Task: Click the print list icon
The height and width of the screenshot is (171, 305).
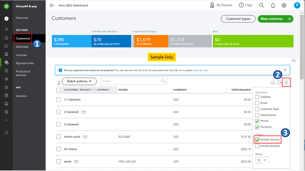Action: pos(273,83)
